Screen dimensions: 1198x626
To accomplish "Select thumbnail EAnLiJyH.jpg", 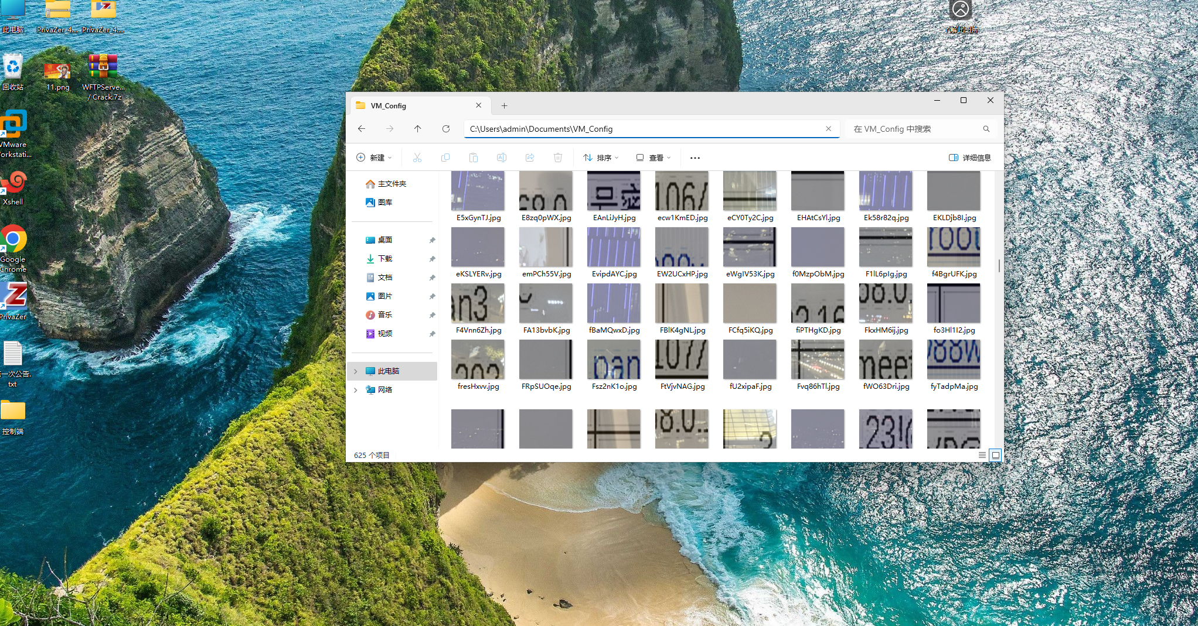I will (x=614, y=191).
